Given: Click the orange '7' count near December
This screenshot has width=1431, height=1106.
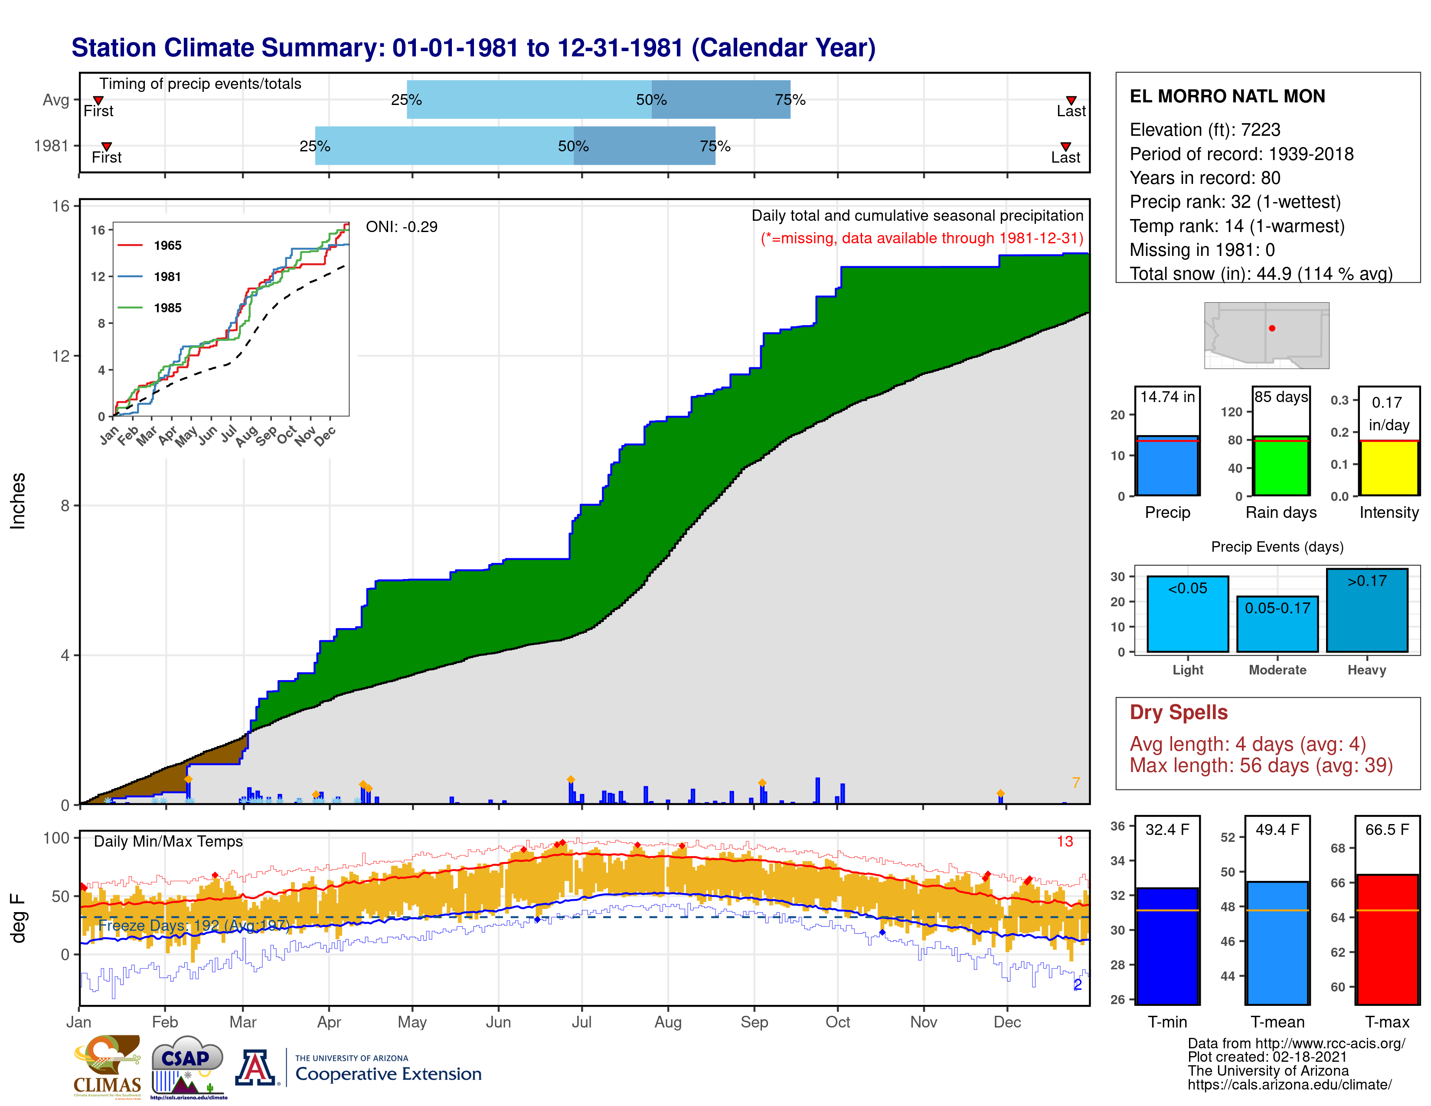Looking at the screenshot, I should click(x=1076, y=783).
